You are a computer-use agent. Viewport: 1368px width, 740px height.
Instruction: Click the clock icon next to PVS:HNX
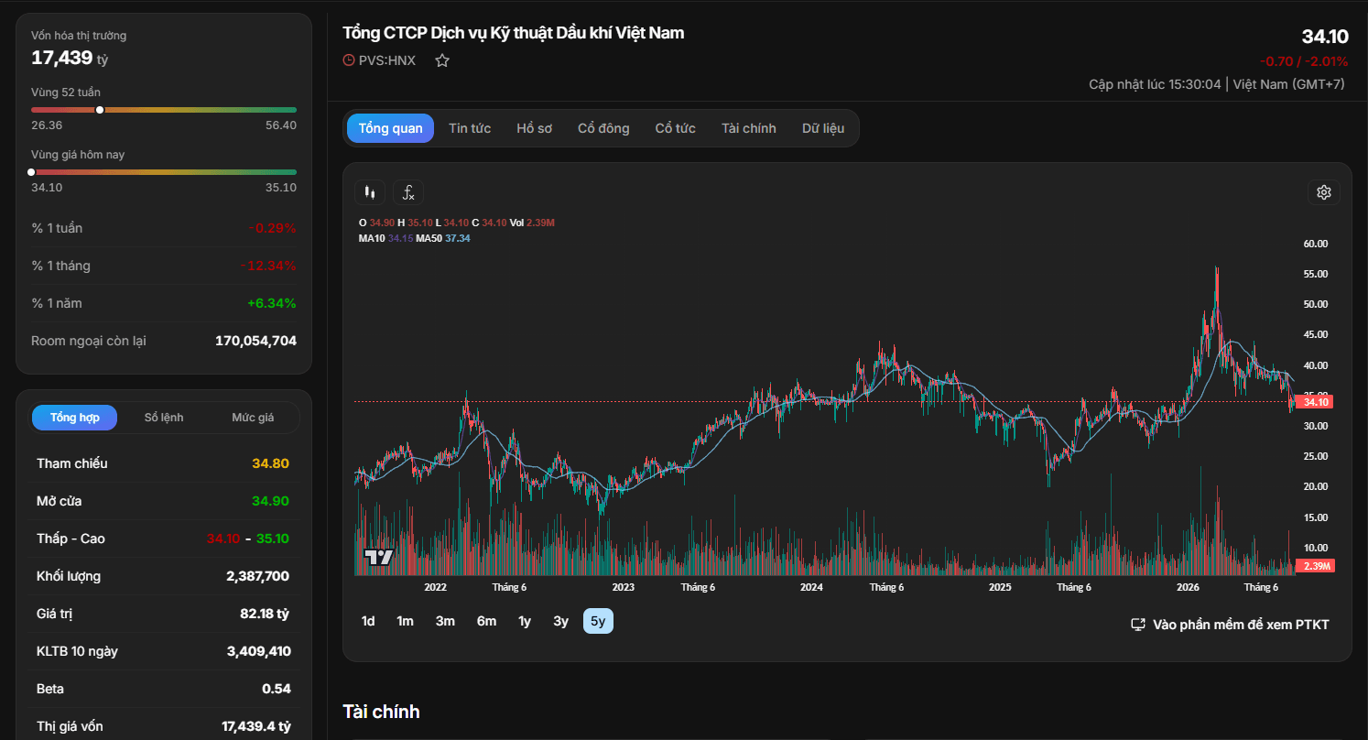[348, 60]
